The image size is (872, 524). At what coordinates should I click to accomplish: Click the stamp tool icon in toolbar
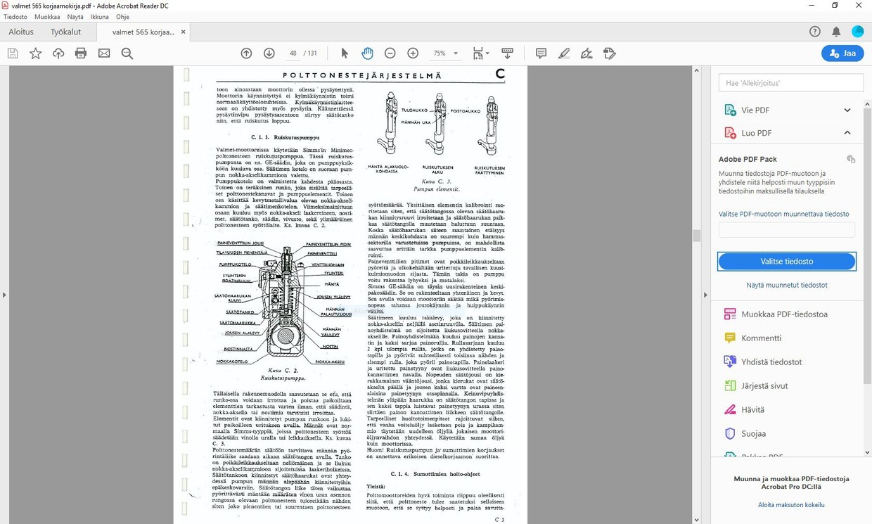[x=610, y=53]
